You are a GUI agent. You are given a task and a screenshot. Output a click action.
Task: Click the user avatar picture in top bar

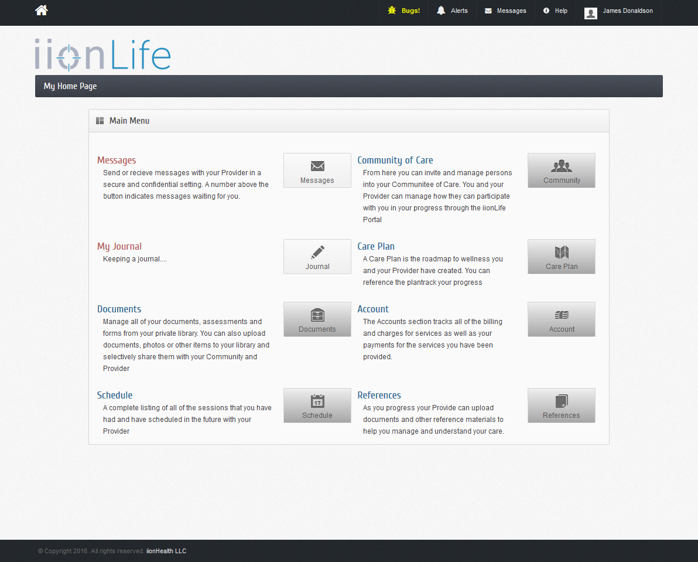pyautogui.click(x=591, y=13)
